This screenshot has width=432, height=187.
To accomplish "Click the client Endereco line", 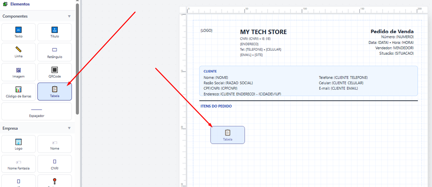I will pos(242,94).
